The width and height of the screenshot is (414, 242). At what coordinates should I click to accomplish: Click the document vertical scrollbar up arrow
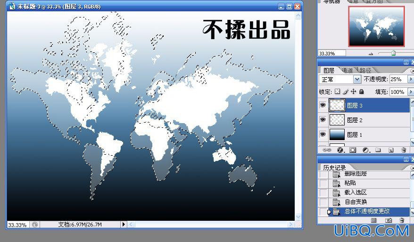tap(298, 16)
